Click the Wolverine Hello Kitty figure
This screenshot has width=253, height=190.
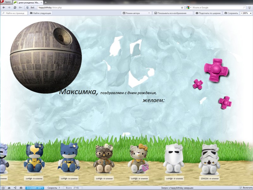click(34, 157)
